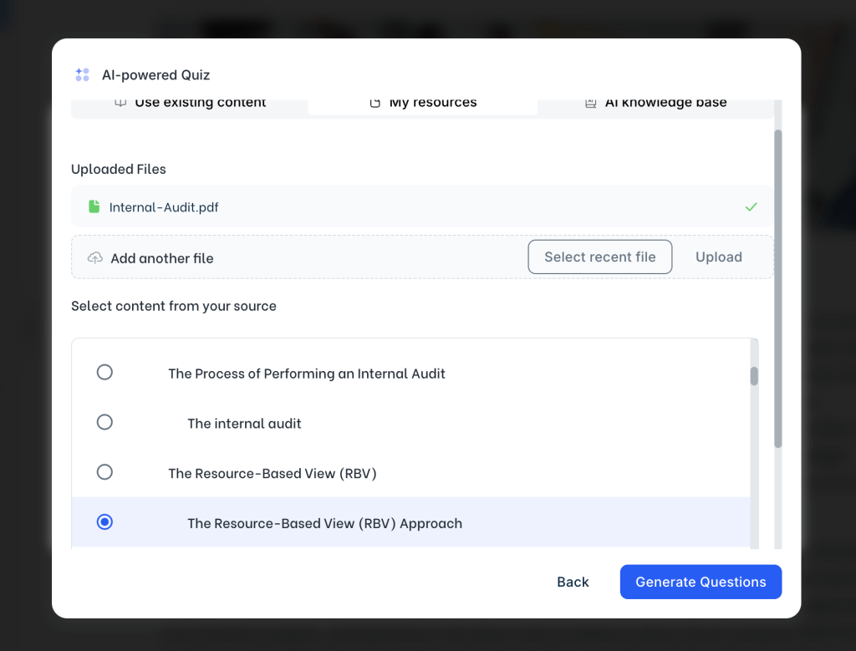Click the content list inner scrollbar thumb
This screenshot has width=856, height=651.
754,376
